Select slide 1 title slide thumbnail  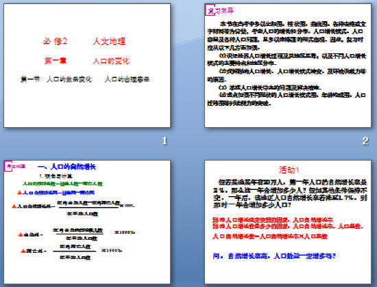click(x=87, y=65)
